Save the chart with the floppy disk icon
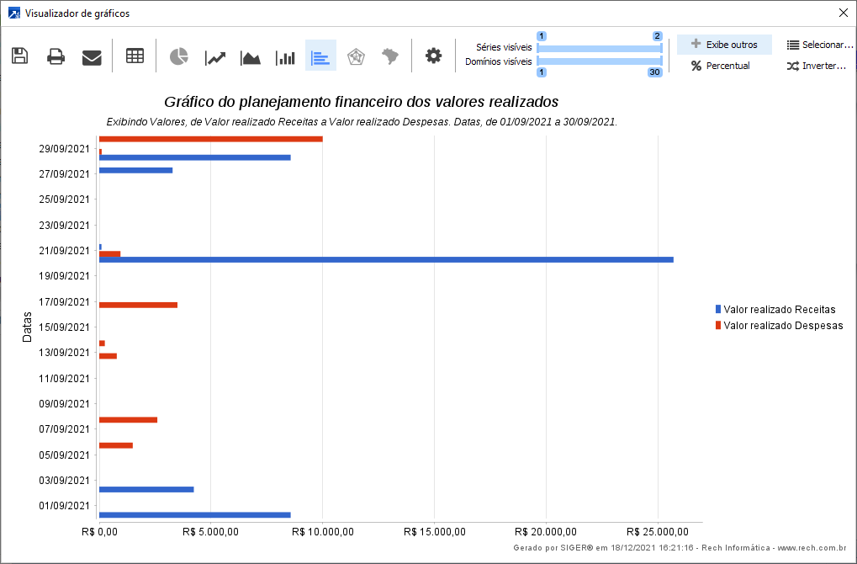 pos(19,56)
